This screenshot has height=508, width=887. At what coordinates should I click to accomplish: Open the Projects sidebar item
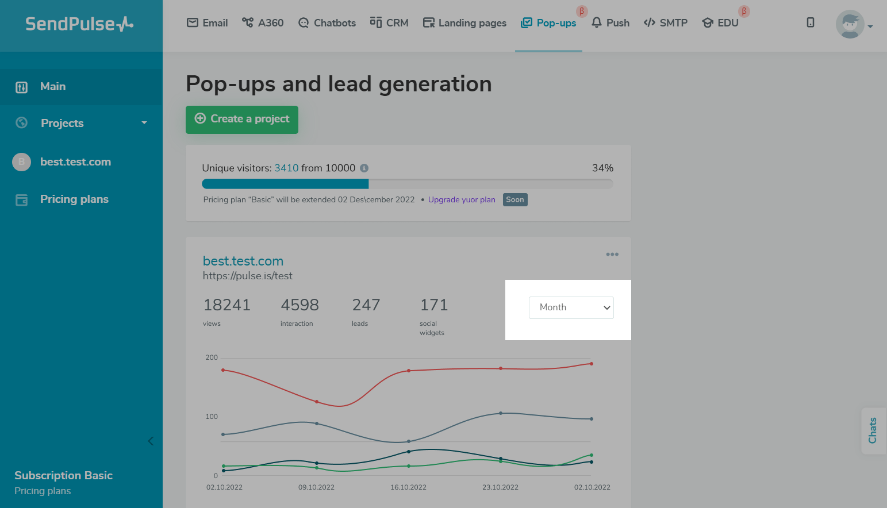point(62,123)
